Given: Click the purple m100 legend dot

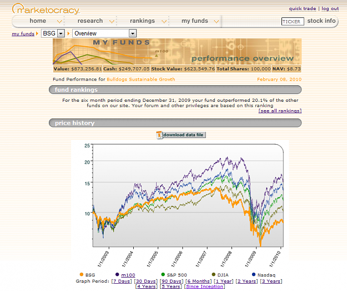Looking at the screenshot, I should (117, 275).
